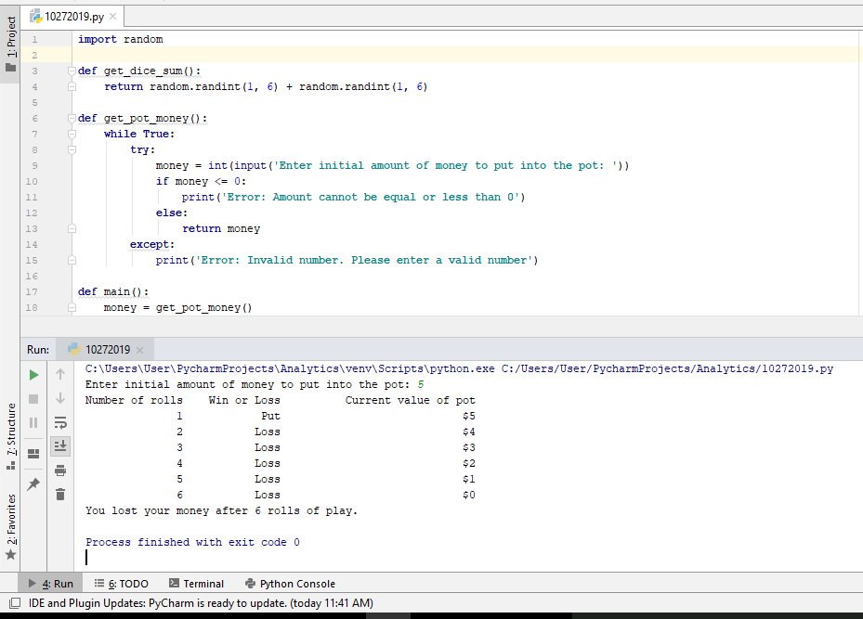Click the 'Process finished with exit code 0' text
The width and height of the screenshot is (863, 619).
[x=192, y=543]
